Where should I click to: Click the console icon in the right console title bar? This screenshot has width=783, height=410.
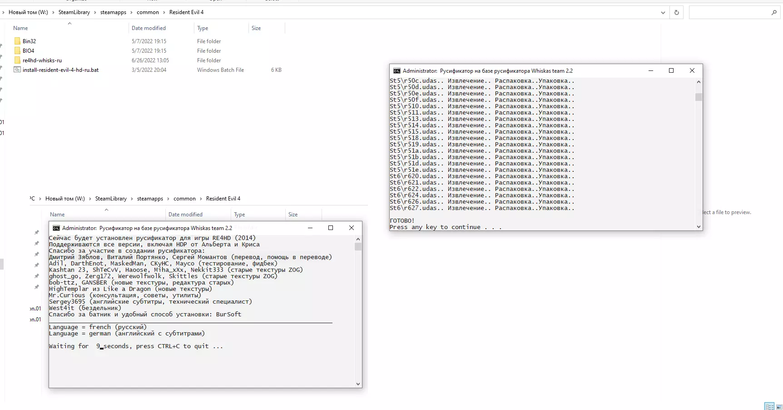pyautogui.click(x=396, y=70)
